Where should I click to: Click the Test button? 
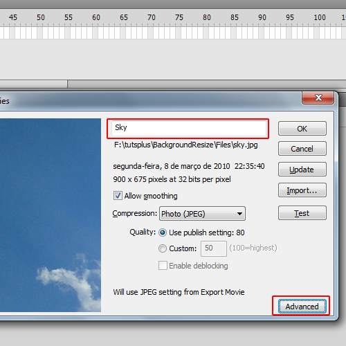(x=302, y=213)
